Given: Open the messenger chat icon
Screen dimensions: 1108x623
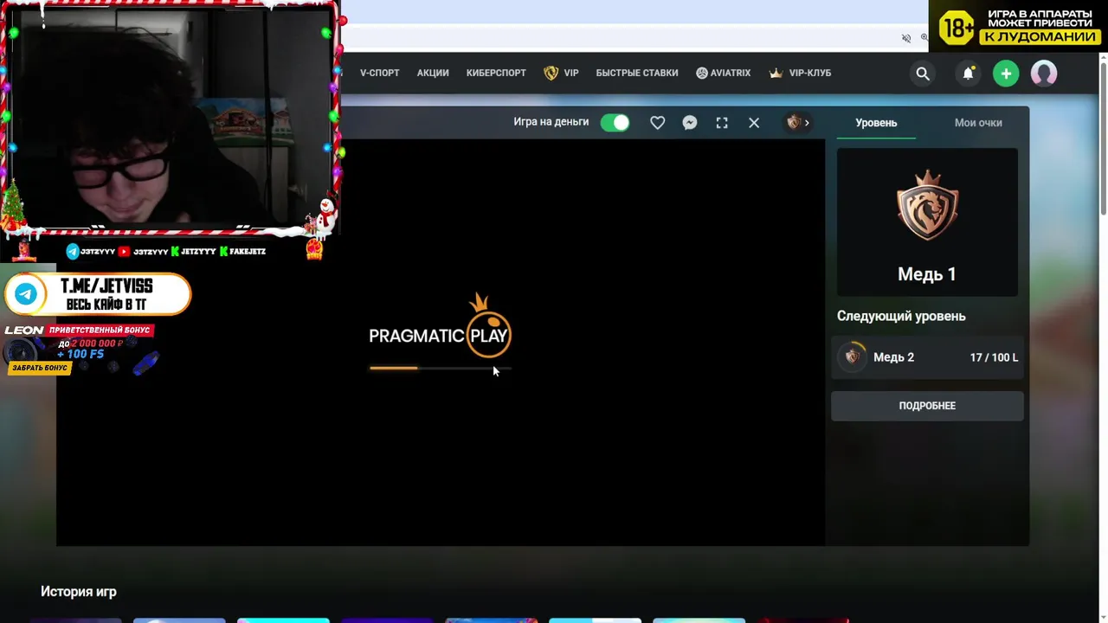Looking at the screenshot, I should click(x=690, y=123).
